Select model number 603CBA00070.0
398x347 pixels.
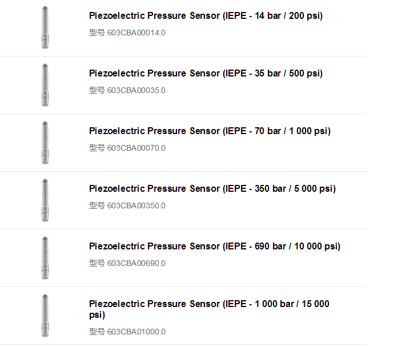pos(136,148)
